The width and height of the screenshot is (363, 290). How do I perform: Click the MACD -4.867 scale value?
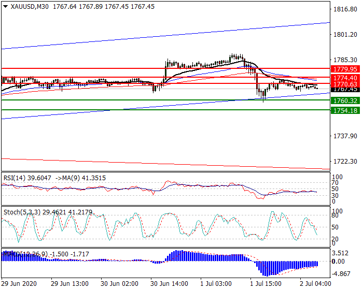[341, 274]
